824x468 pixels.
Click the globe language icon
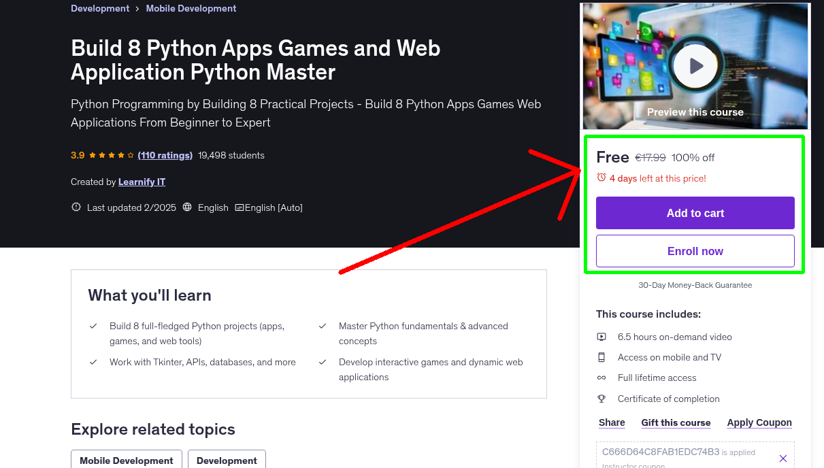(188, 207)
